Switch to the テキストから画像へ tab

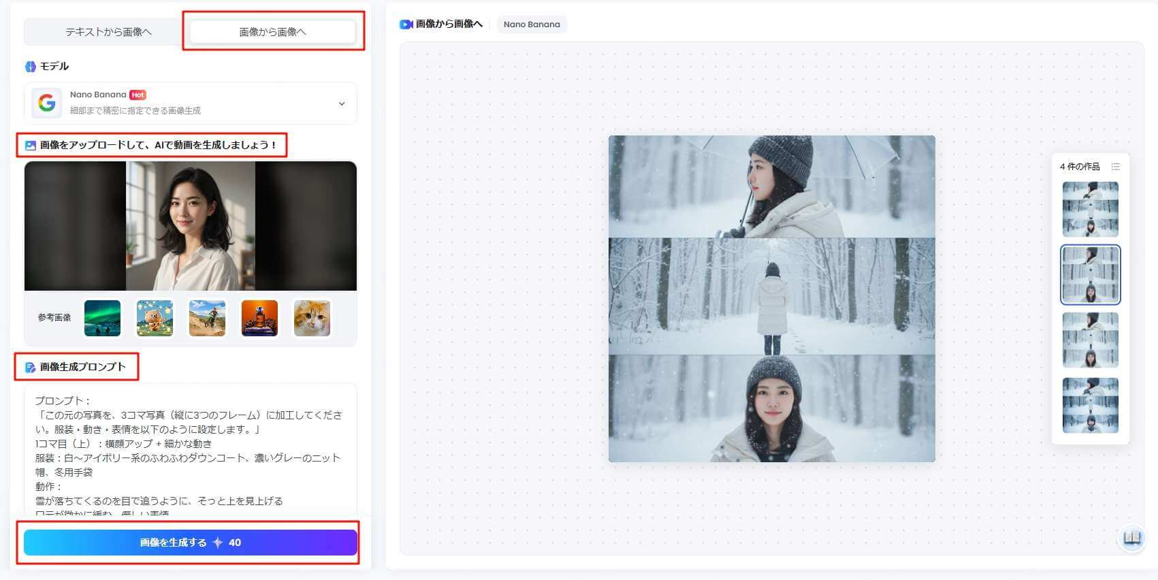coord(108,32)
